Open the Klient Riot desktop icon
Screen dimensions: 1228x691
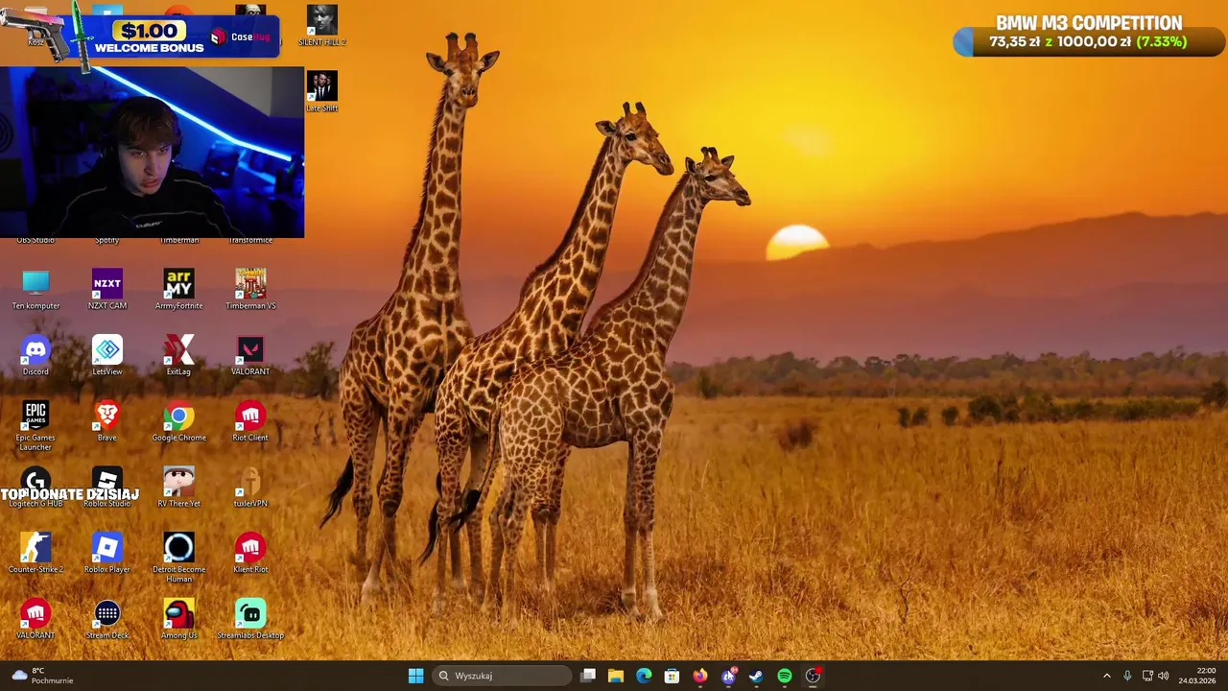tap(250, 554)
